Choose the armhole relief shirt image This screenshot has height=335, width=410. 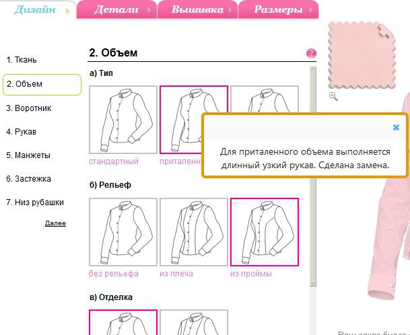264,232
